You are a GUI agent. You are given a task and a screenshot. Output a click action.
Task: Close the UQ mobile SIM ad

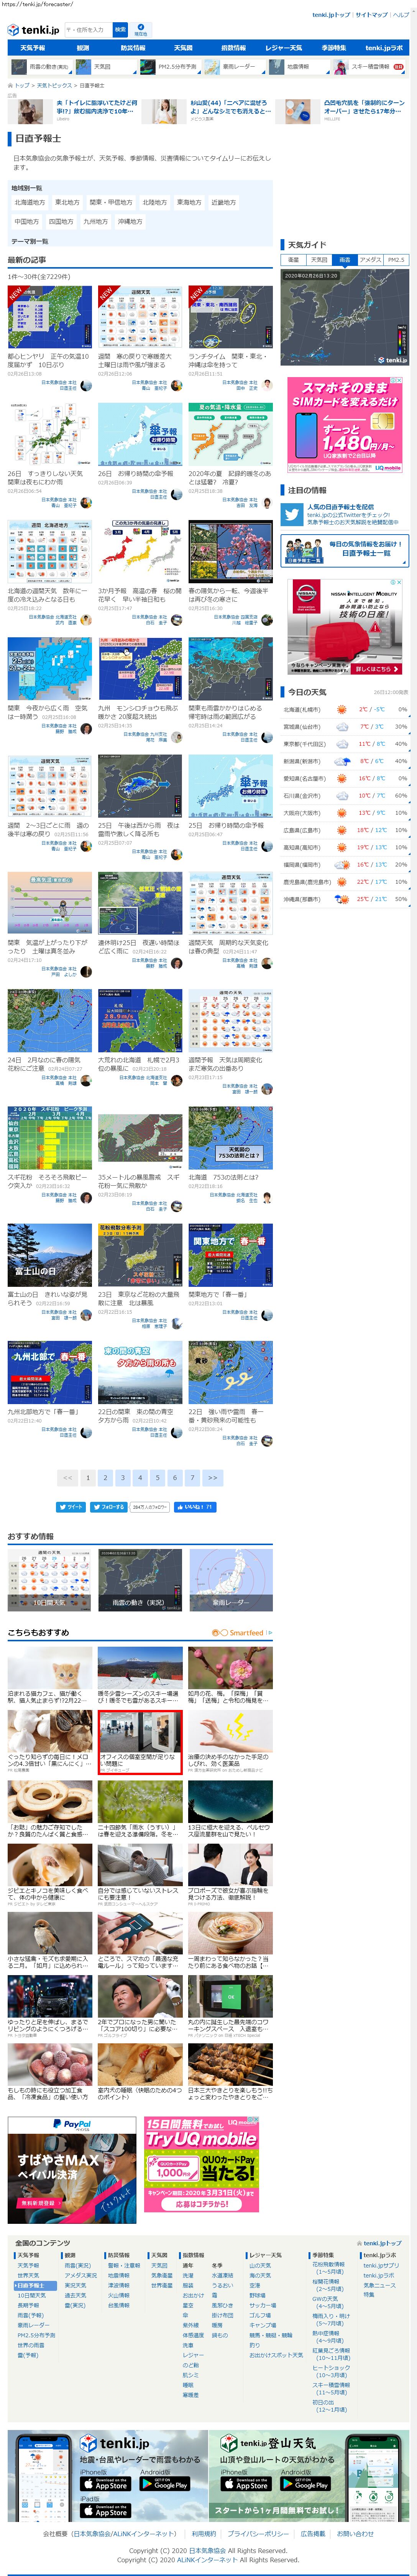pyautogui.click(x=400, y=381)
